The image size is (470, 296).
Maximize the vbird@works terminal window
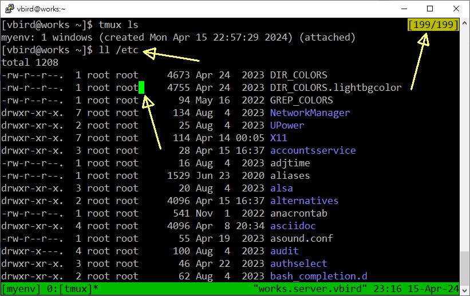tap(430, 9)
